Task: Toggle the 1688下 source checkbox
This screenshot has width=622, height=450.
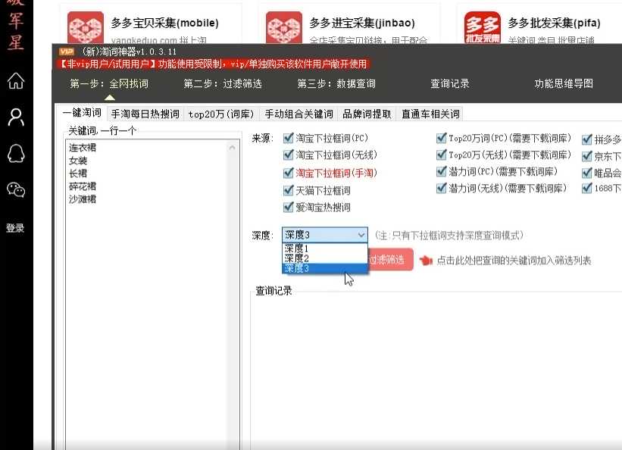Action: tap(586, 188)
